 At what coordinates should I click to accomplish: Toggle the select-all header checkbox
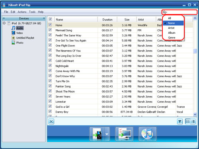pos(50,19)
